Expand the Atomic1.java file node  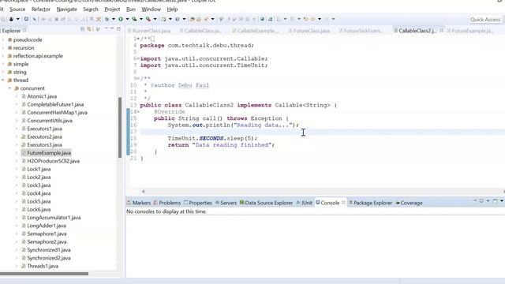point(17,96)
